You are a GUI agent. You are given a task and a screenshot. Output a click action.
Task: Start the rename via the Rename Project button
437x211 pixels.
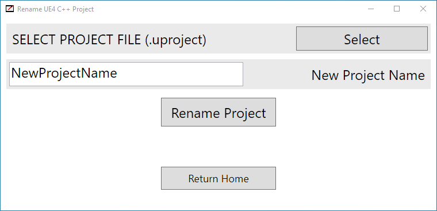pyautogui.click(x=218, y=112)
